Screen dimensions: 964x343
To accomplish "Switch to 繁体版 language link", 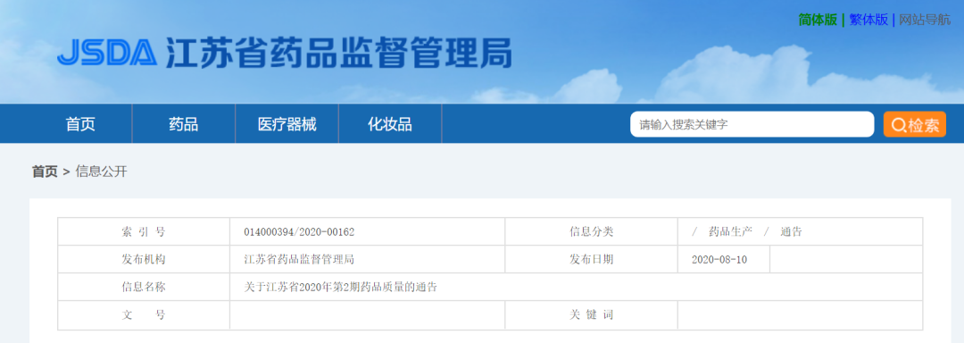I will [868, 20].
